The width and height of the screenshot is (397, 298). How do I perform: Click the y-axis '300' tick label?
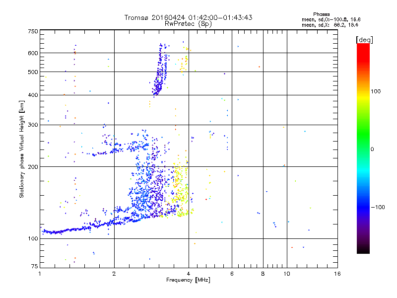pos(33,125)
